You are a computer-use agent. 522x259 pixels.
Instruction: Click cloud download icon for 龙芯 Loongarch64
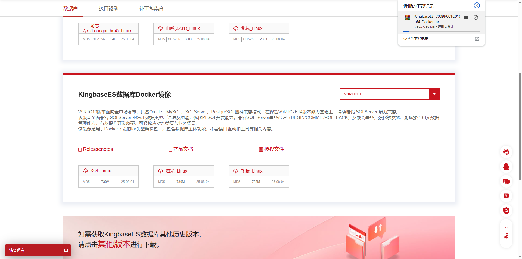(x=85, y=31)
